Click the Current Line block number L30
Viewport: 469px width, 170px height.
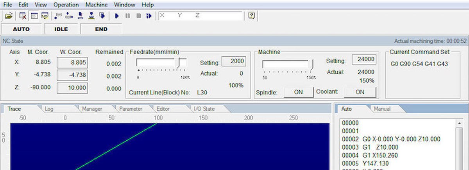(x=202, y=93)
